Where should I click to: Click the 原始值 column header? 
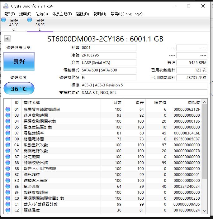(185, 103)
